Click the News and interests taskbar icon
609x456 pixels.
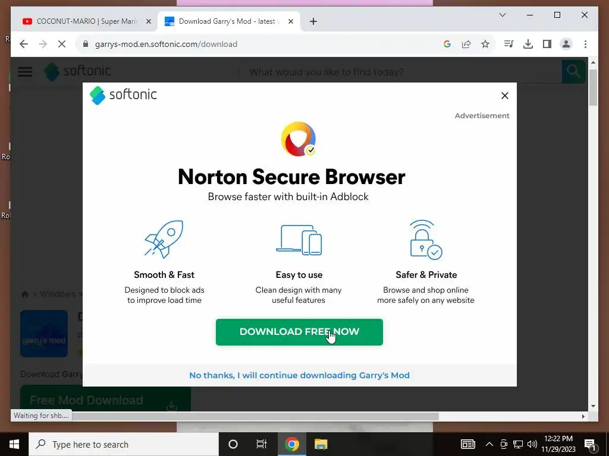point(467,444)
